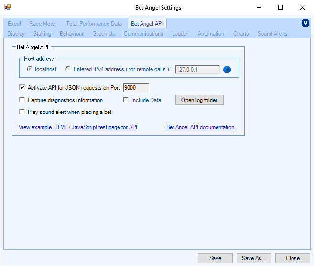The width and height of the screenshot is (314, 266).
Task: Maximize the Bet Angel Settings window
Action: tap(281, 8)
